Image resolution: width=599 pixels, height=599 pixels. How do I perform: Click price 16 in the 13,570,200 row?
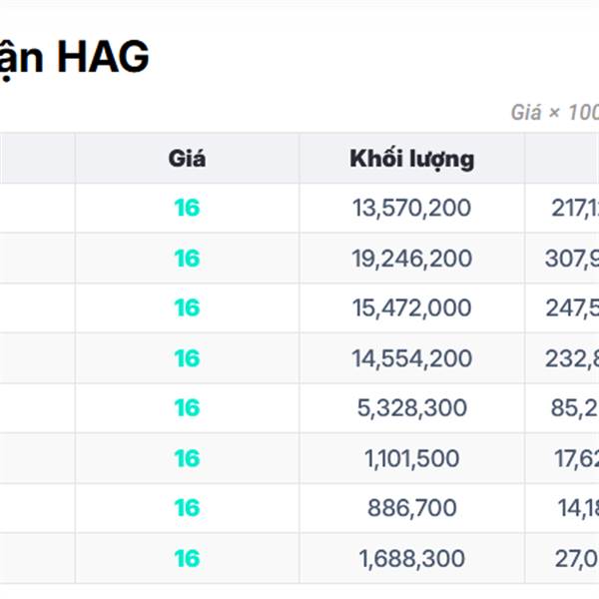coord(187,208)
